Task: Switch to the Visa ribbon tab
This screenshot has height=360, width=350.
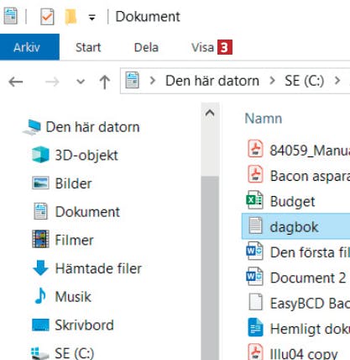Action: pyautogui.click(x=202, y=47)
